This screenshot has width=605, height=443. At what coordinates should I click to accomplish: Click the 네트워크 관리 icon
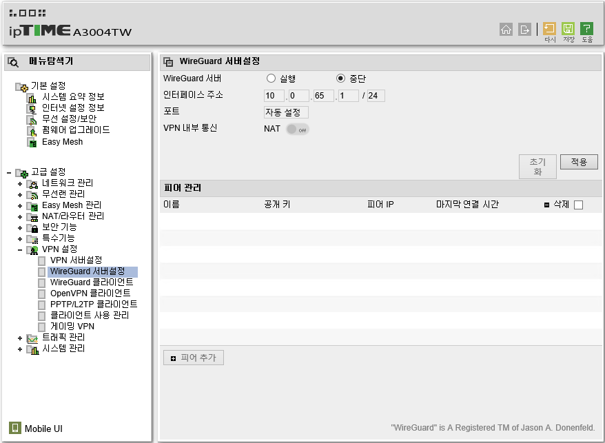coord(32,184)
